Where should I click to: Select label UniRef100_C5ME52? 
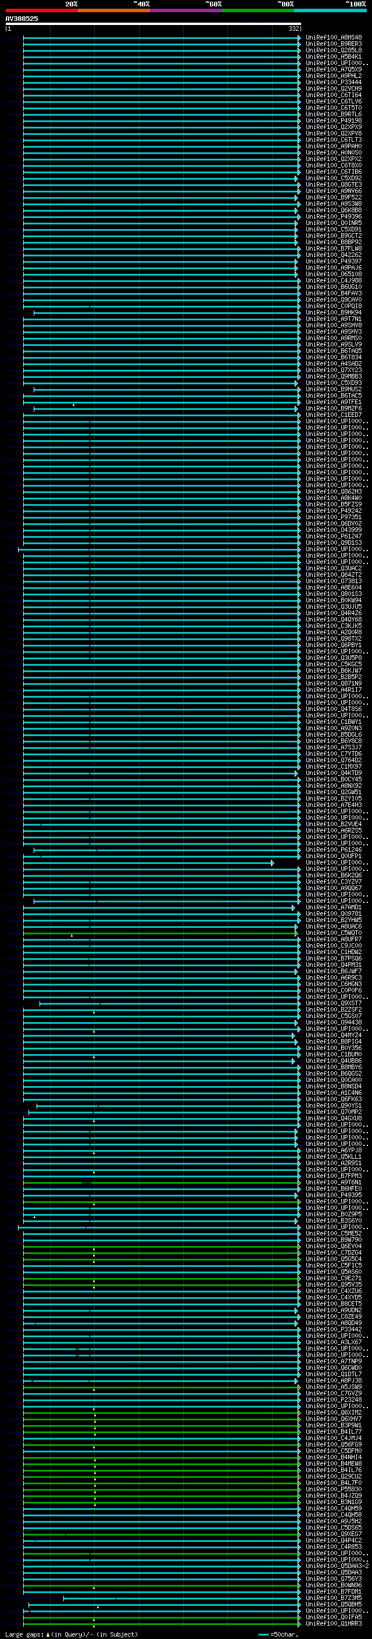[x=334, y=1234]
